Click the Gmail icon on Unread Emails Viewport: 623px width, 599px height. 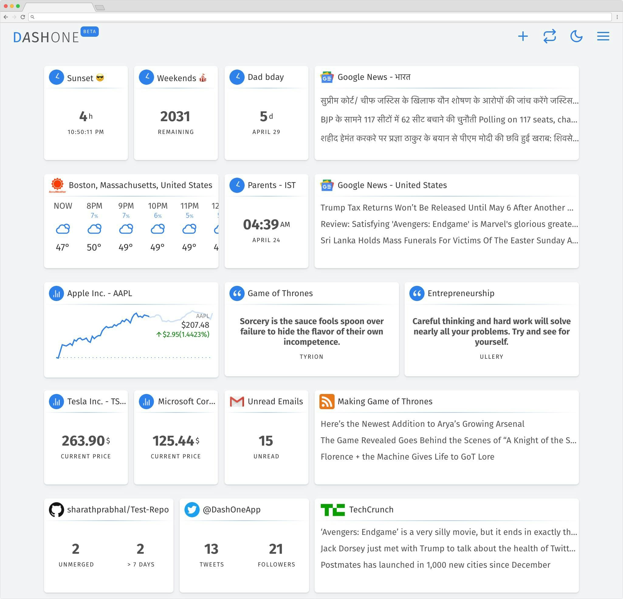pos(237,401)
